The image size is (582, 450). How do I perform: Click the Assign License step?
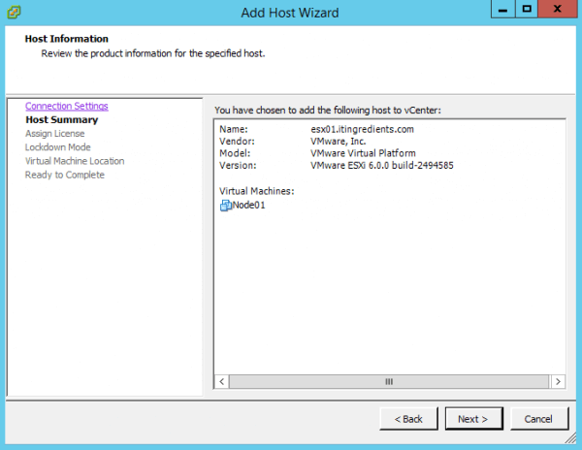[x=54, y=134]
